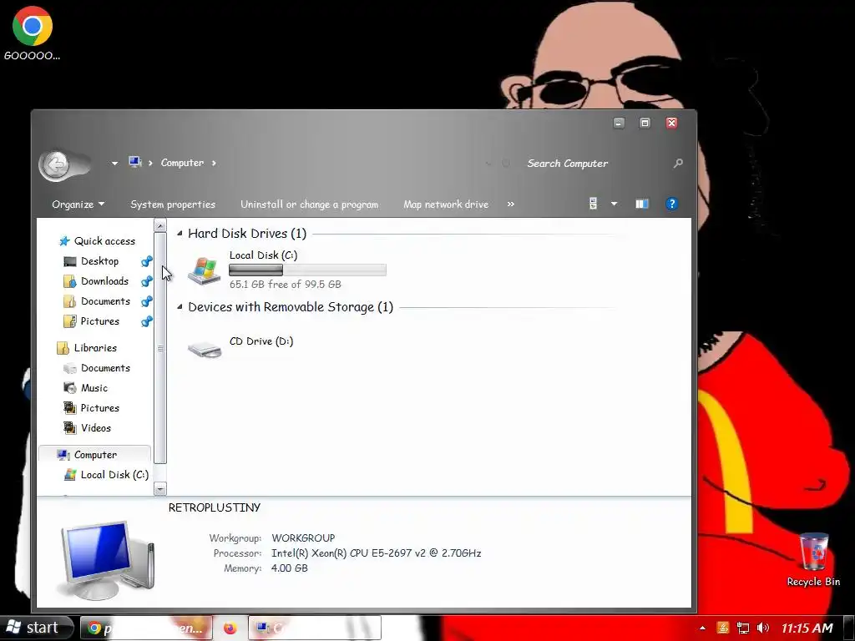Image resolution: width=855 pixels, height=641 pixels.
Task: Select the Local Disk (C:) drive icon
Action: click(204, 270)
